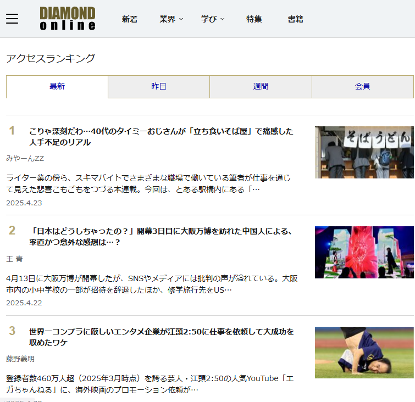Open the hamburger menu
This screenshot has width=415, height=402.
[x=12, y=19]
